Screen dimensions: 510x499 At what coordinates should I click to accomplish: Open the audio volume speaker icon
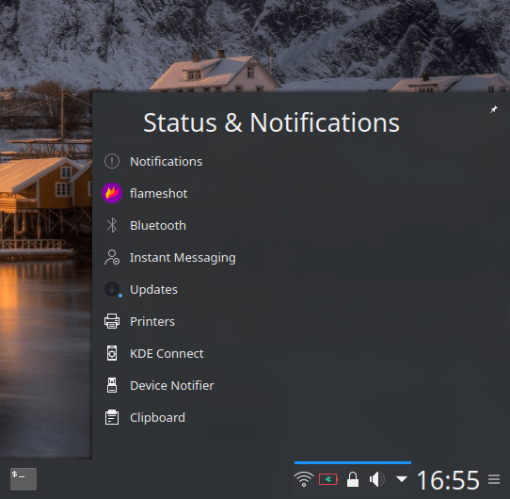pyautogui.click(x=377, y=479)
